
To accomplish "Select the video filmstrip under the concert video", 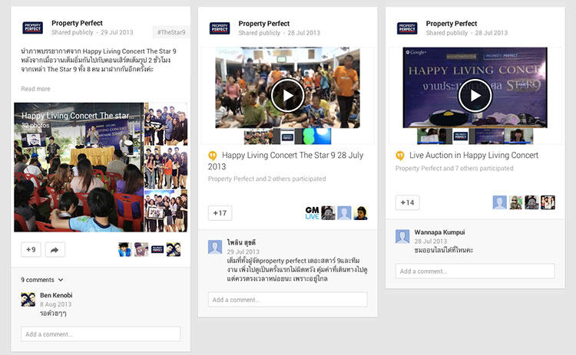I will (287, 136).
